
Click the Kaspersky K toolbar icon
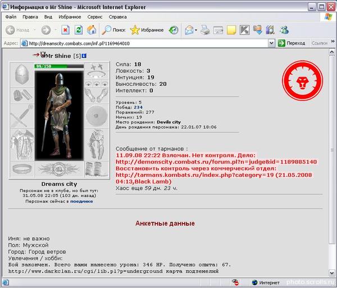(244, 30)
